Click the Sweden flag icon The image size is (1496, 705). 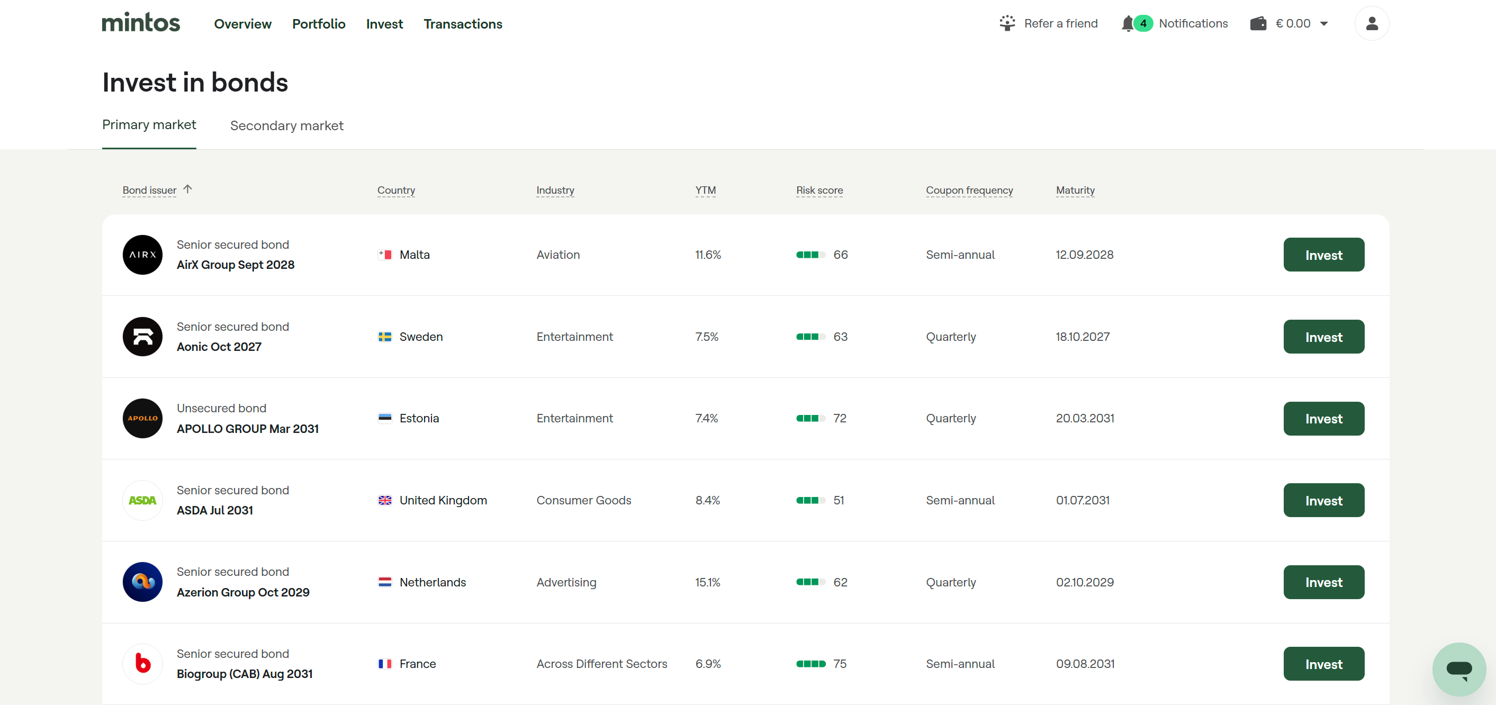(x=384, y=337)
